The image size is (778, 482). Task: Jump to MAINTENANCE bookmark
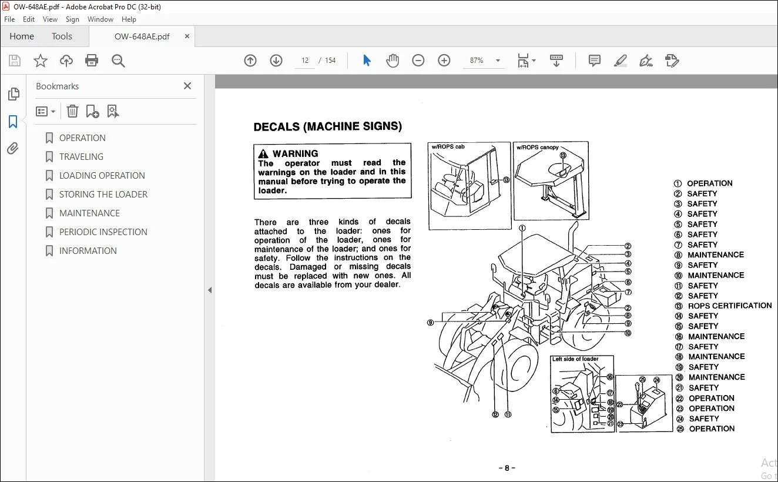point(89,213)
